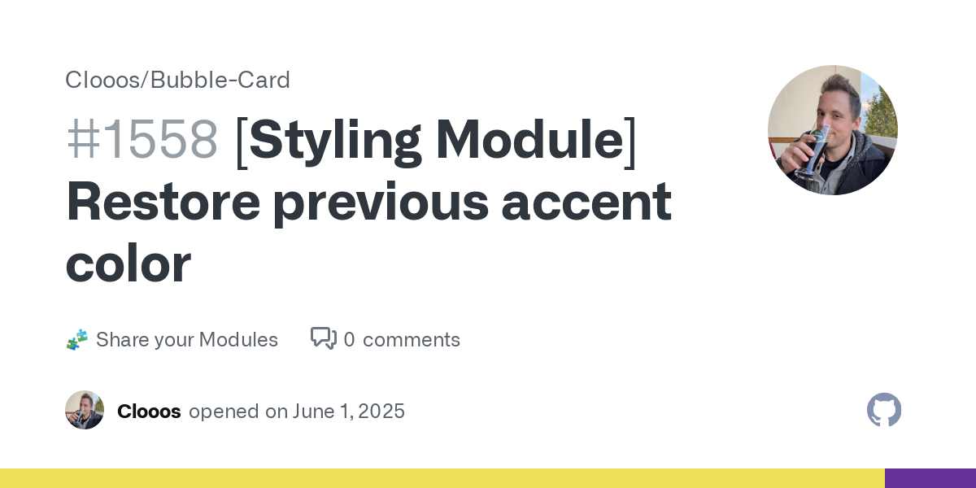Click the opening bracket before Styling
Image resolution: width=976 pixels, height=488 pixels.
click(241, 142)
